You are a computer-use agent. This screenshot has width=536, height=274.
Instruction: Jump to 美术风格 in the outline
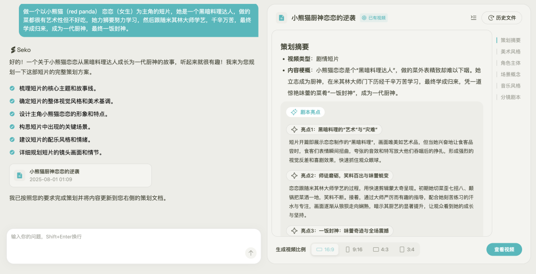tap(510, 52)
